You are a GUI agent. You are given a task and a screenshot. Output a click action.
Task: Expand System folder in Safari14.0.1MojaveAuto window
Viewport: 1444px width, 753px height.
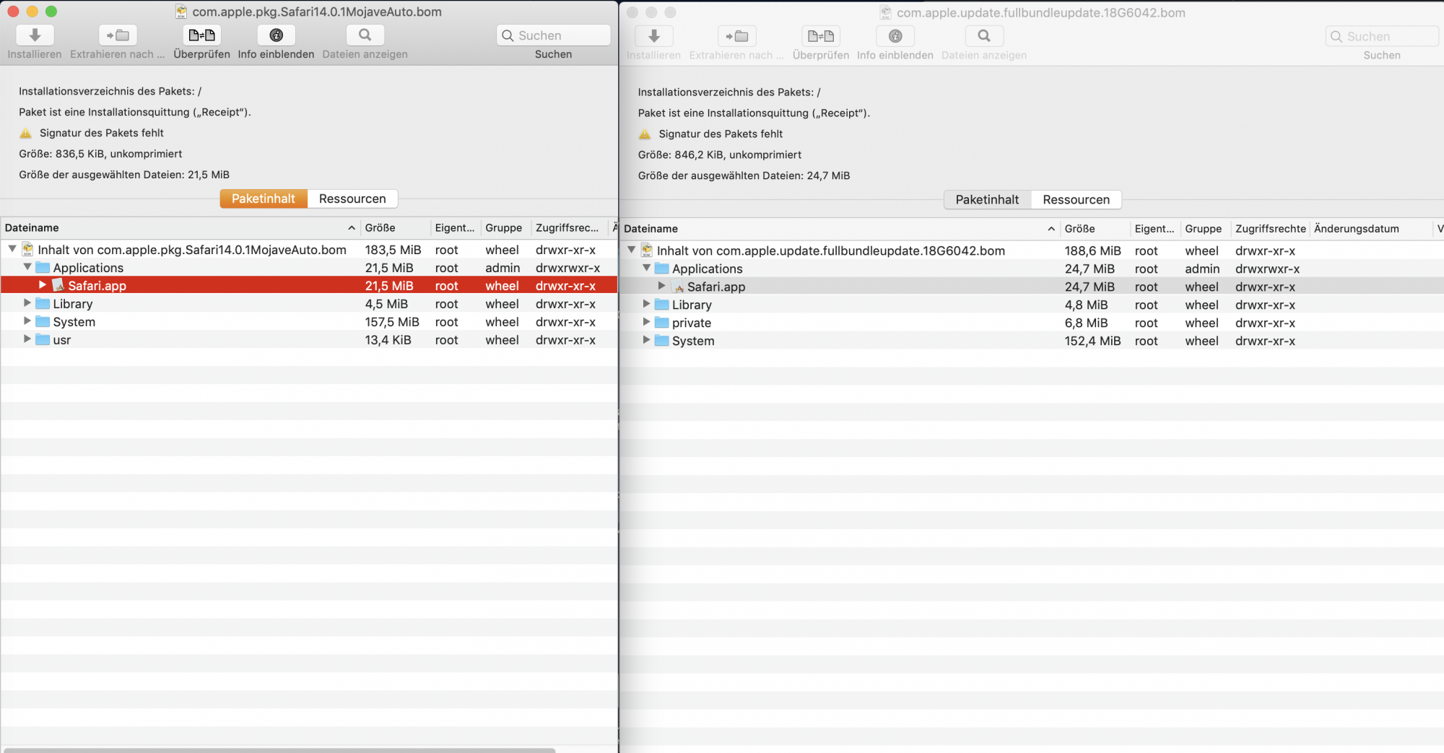pos(27,321)
